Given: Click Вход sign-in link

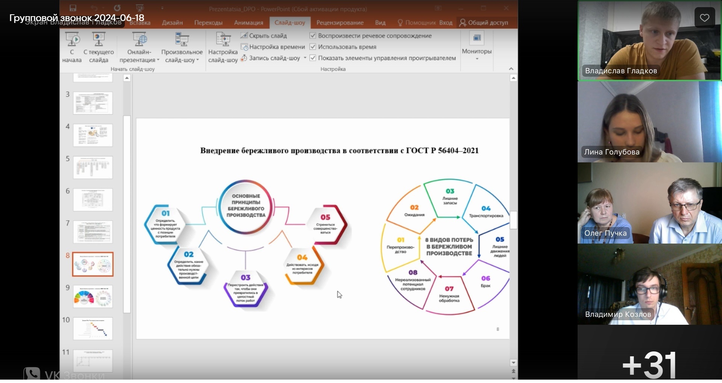Looking at the screenshot, I should click(446, 23).
